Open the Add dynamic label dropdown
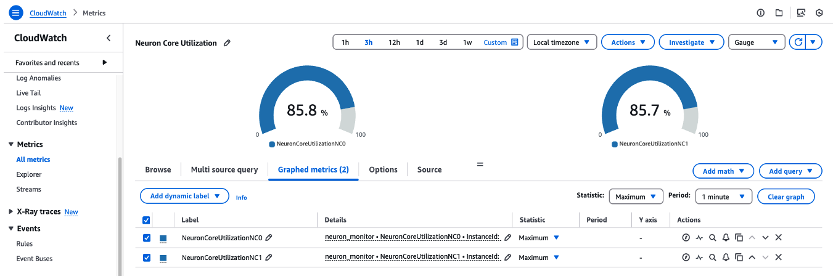 pos(185,197)
